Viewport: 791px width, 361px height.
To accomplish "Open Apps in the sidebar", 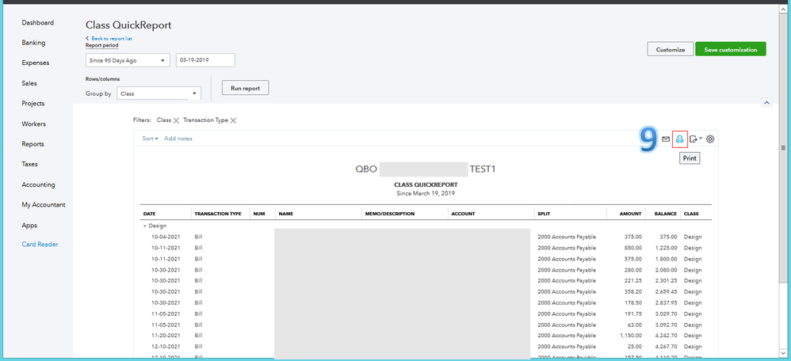I will (x=29, y=226).
